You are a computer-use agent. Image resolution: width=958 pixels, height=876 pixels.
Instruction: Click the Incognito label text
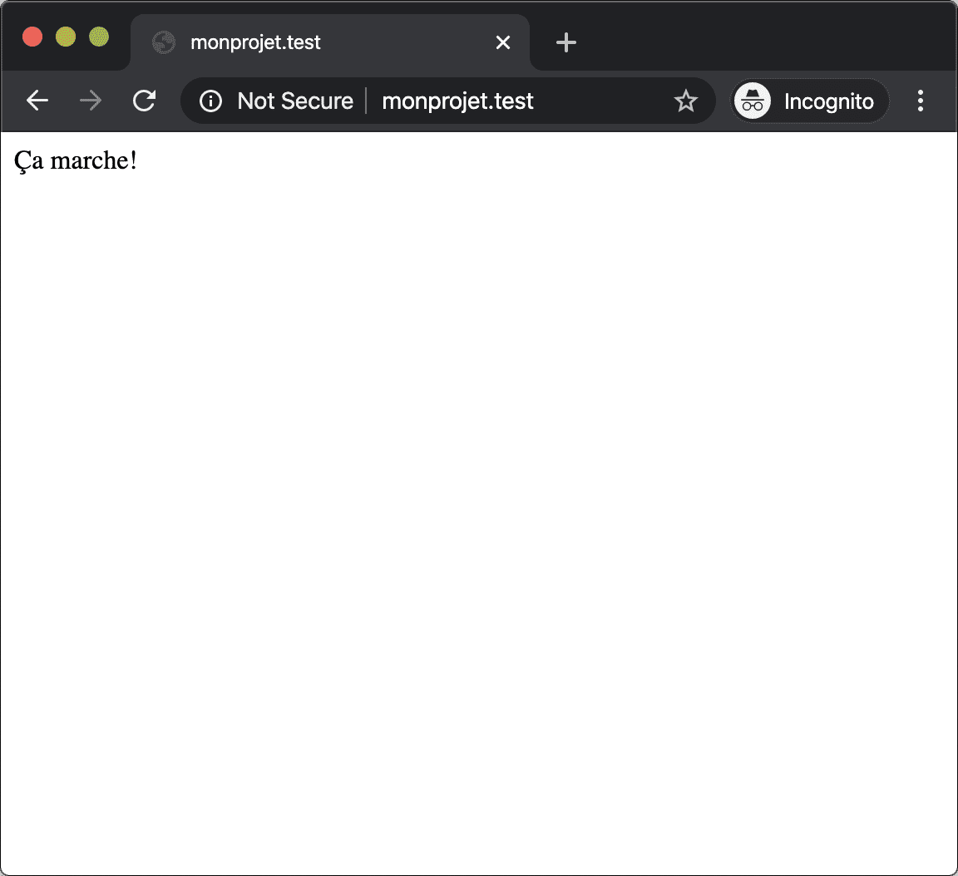[828, 101]
